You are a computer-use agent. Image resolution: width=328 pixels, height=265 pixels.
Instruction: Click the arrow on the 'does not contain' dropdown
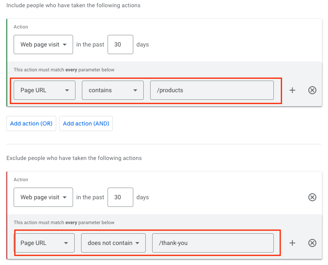point(137,243)
